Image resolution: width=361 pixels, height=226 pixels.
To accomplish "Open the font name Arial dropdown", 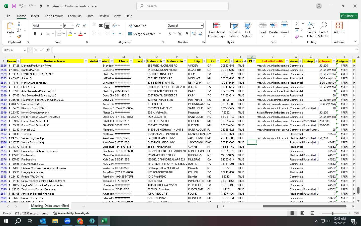I will pos(61,26).
